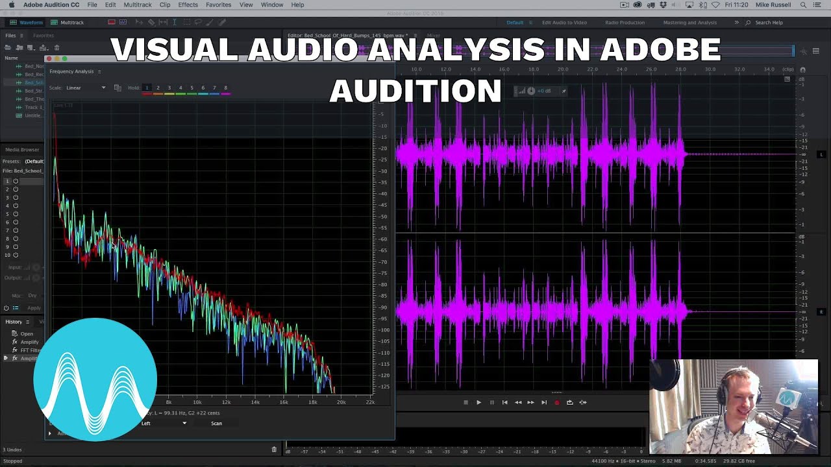Select the Amplify step in History
The image size is (831, 467).
click(29, 342)
